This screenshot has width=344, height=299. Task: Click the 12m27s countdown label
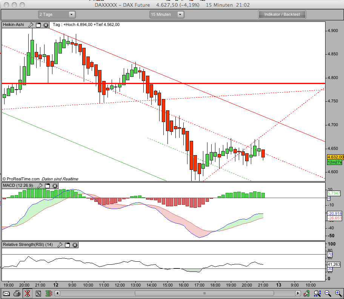[x=334, y=162]
